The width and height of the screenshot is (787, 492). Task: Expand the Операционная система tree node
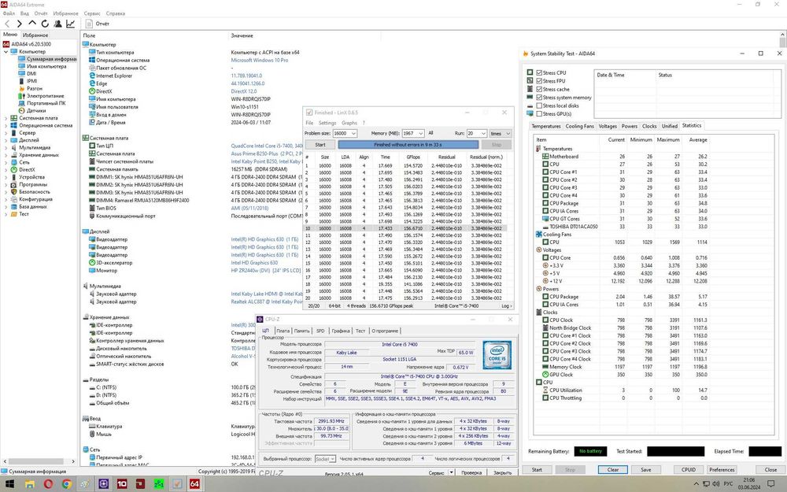point(6,125)
